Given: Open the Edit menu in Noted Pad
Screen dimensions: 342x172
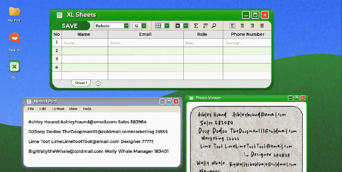Looking at the screenshot, I should [x=43, y=109].
